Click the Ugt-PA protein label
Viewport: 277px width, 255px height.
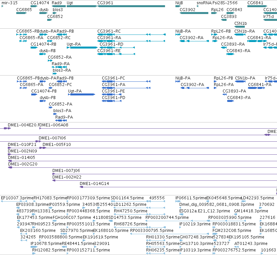pyautogui.click(x=75, y=91)
